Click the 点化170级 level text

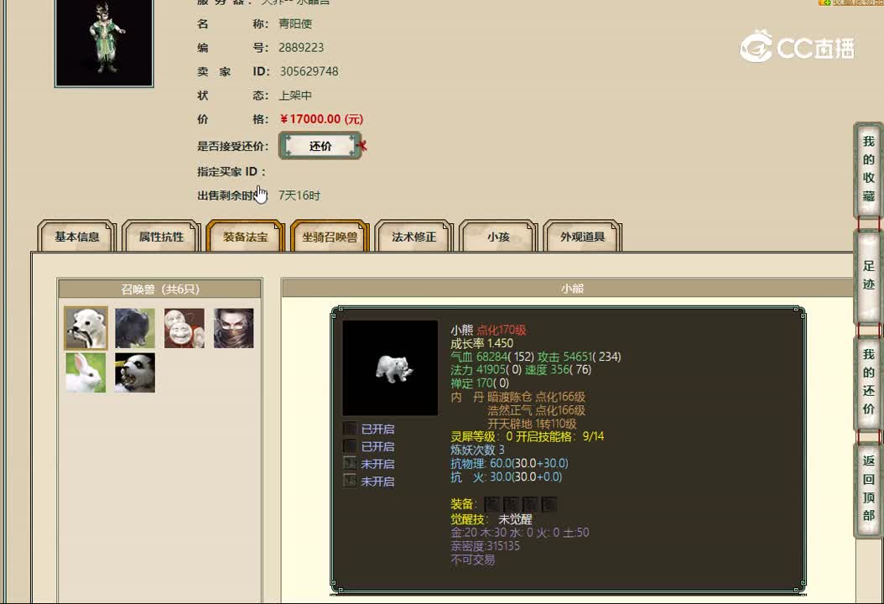point(502,330)
